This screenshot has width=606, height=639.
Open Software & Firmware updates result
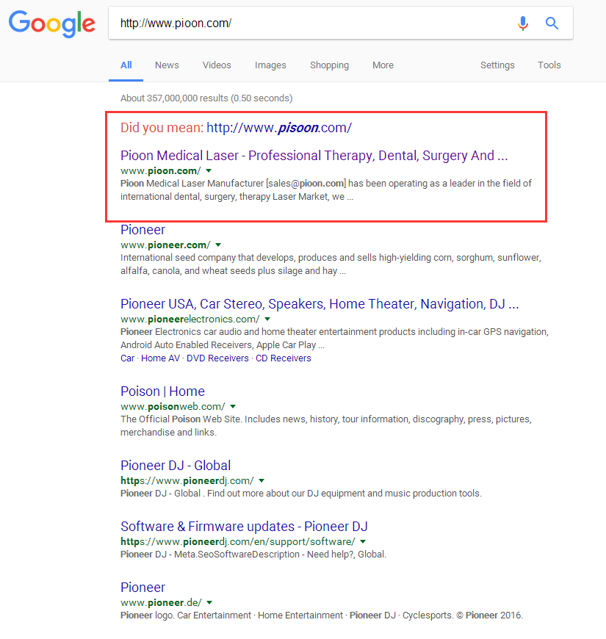coord(244,527)
